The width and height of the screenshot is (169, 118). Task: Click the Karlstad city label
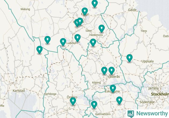point(19,91)
